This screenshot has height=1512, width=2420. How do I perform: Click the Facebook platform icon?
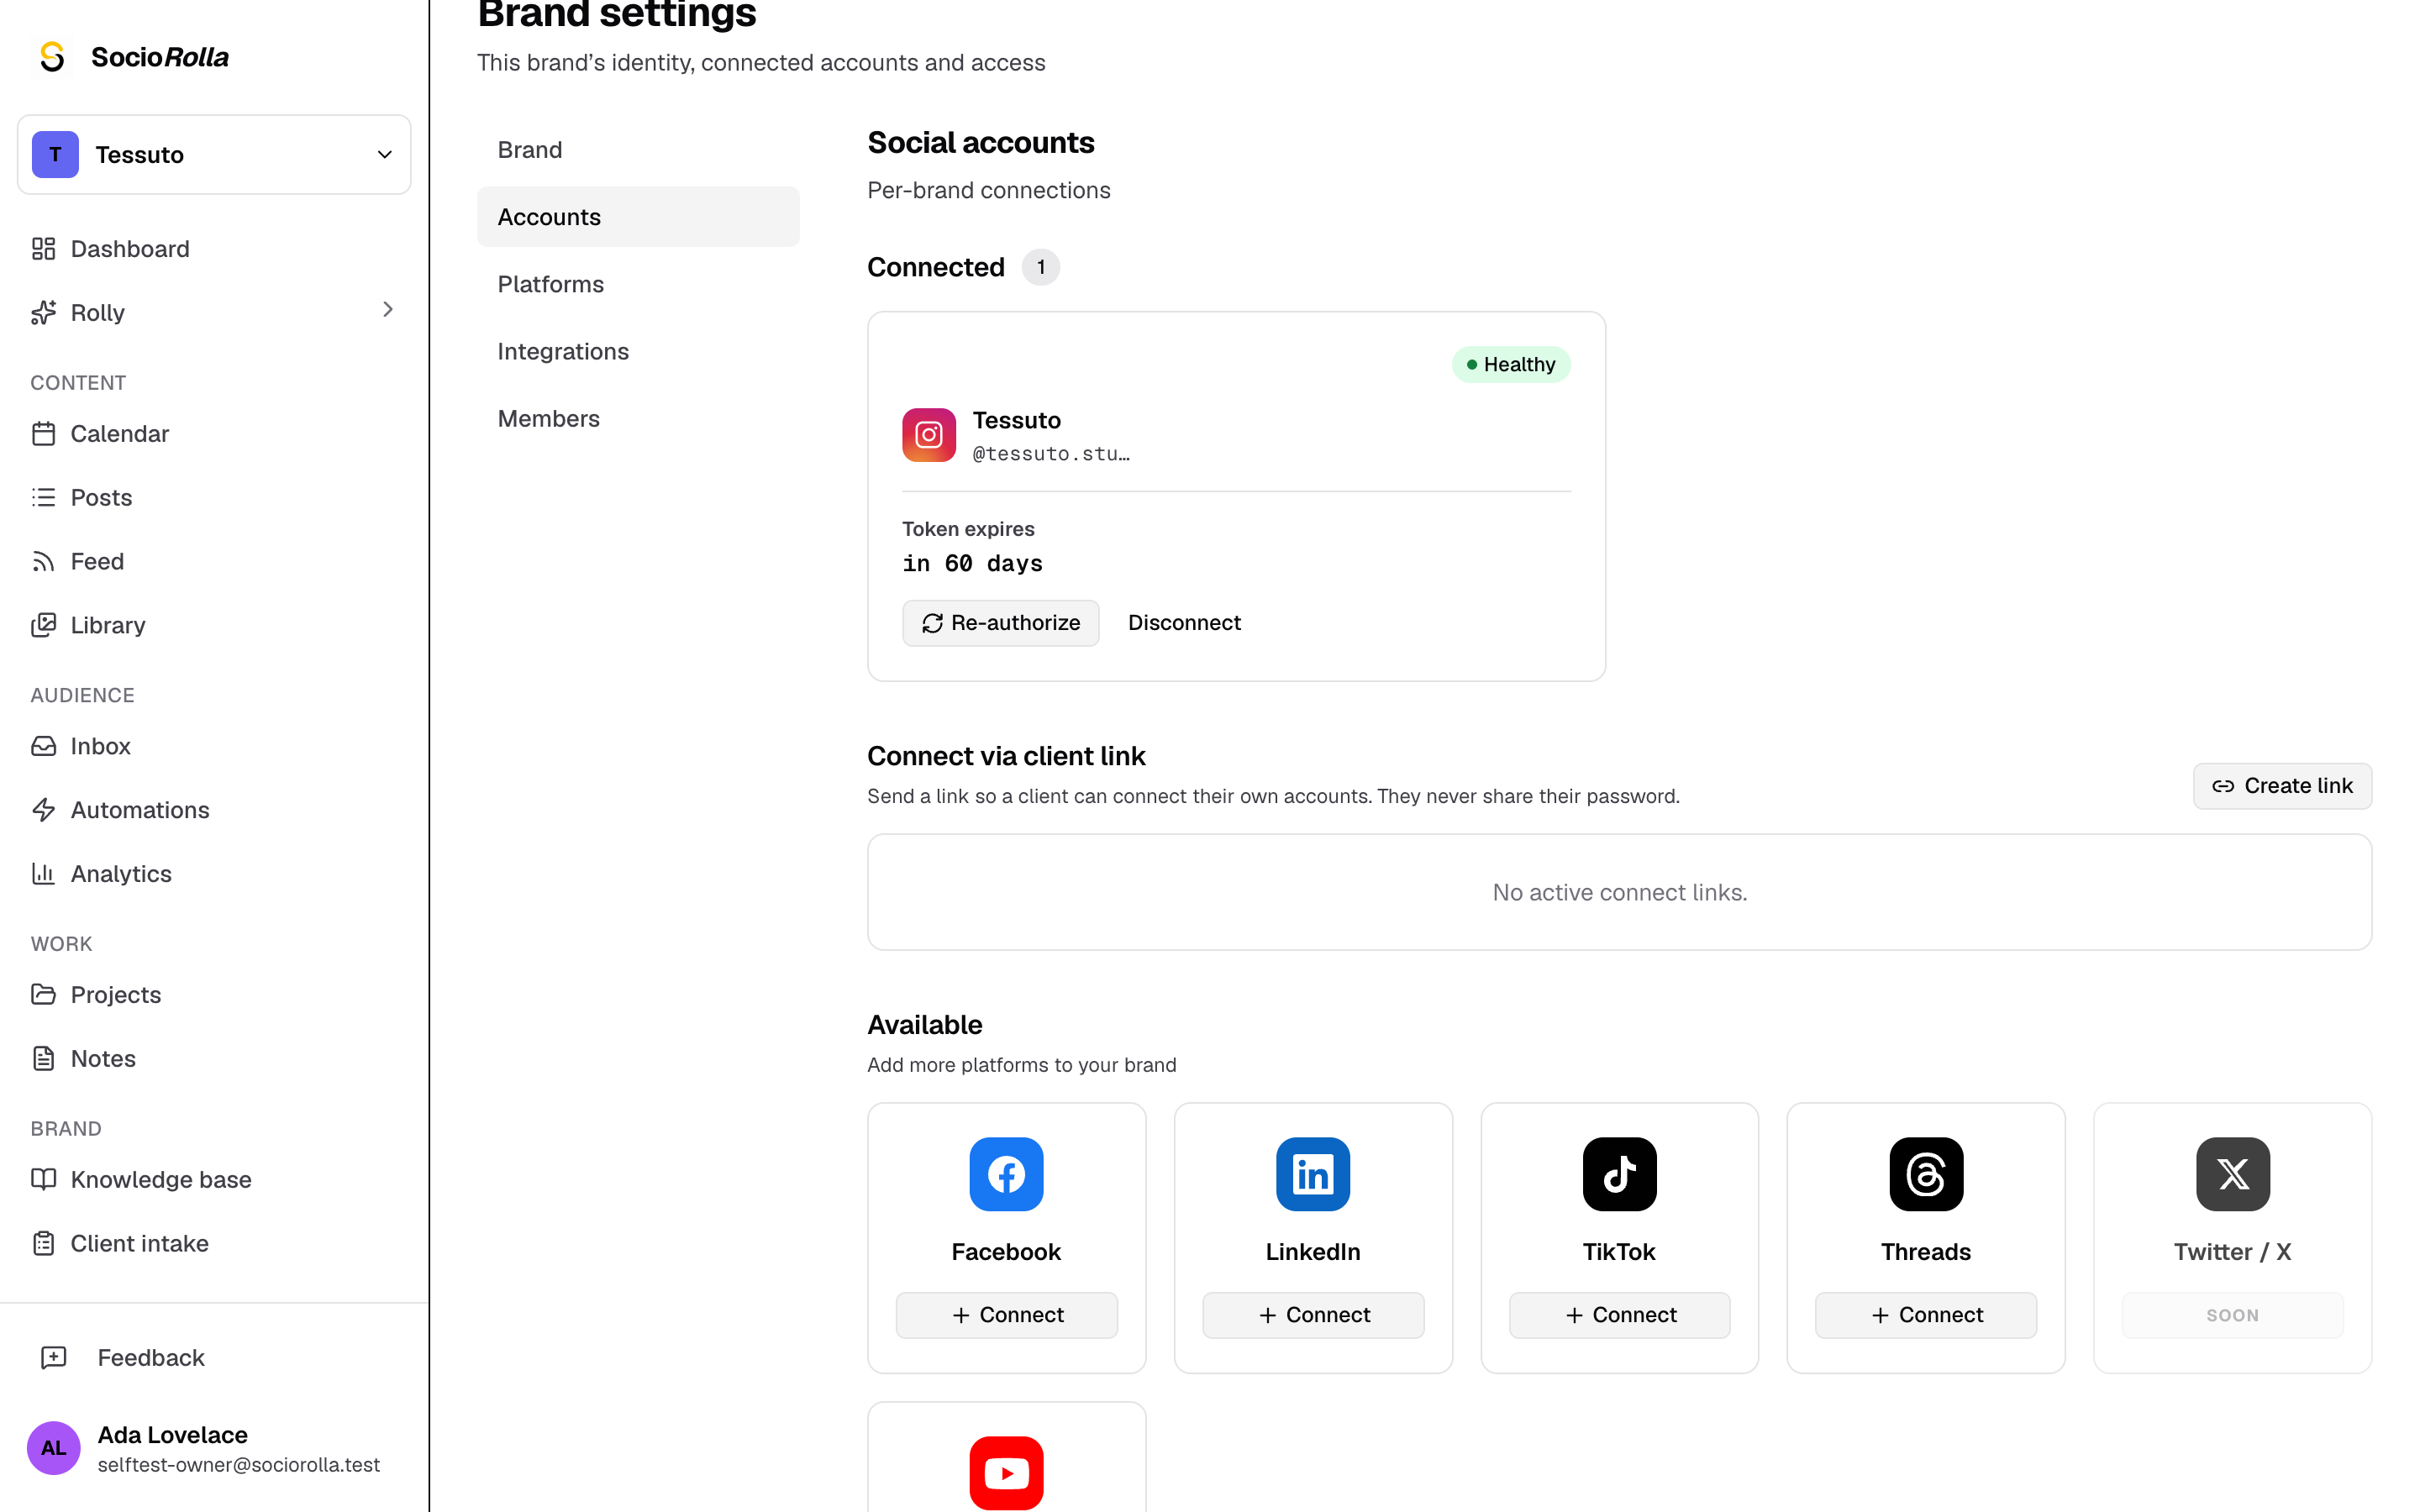point(1006,1174)
